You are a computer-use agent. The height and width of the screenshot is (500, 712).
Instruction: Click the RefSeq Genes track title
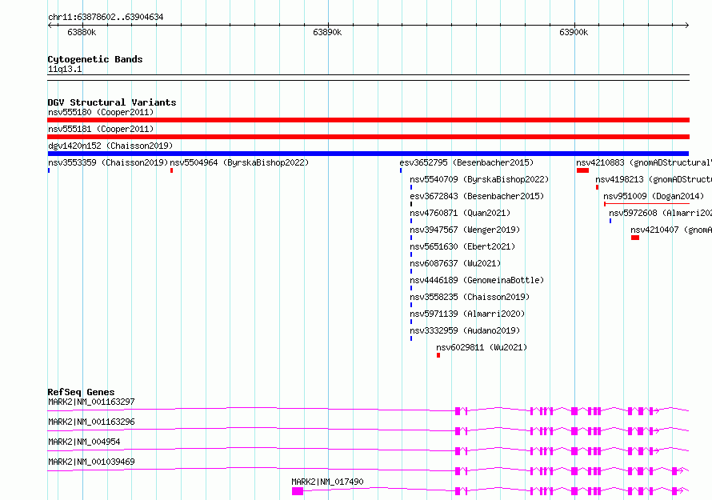[81, 392]
